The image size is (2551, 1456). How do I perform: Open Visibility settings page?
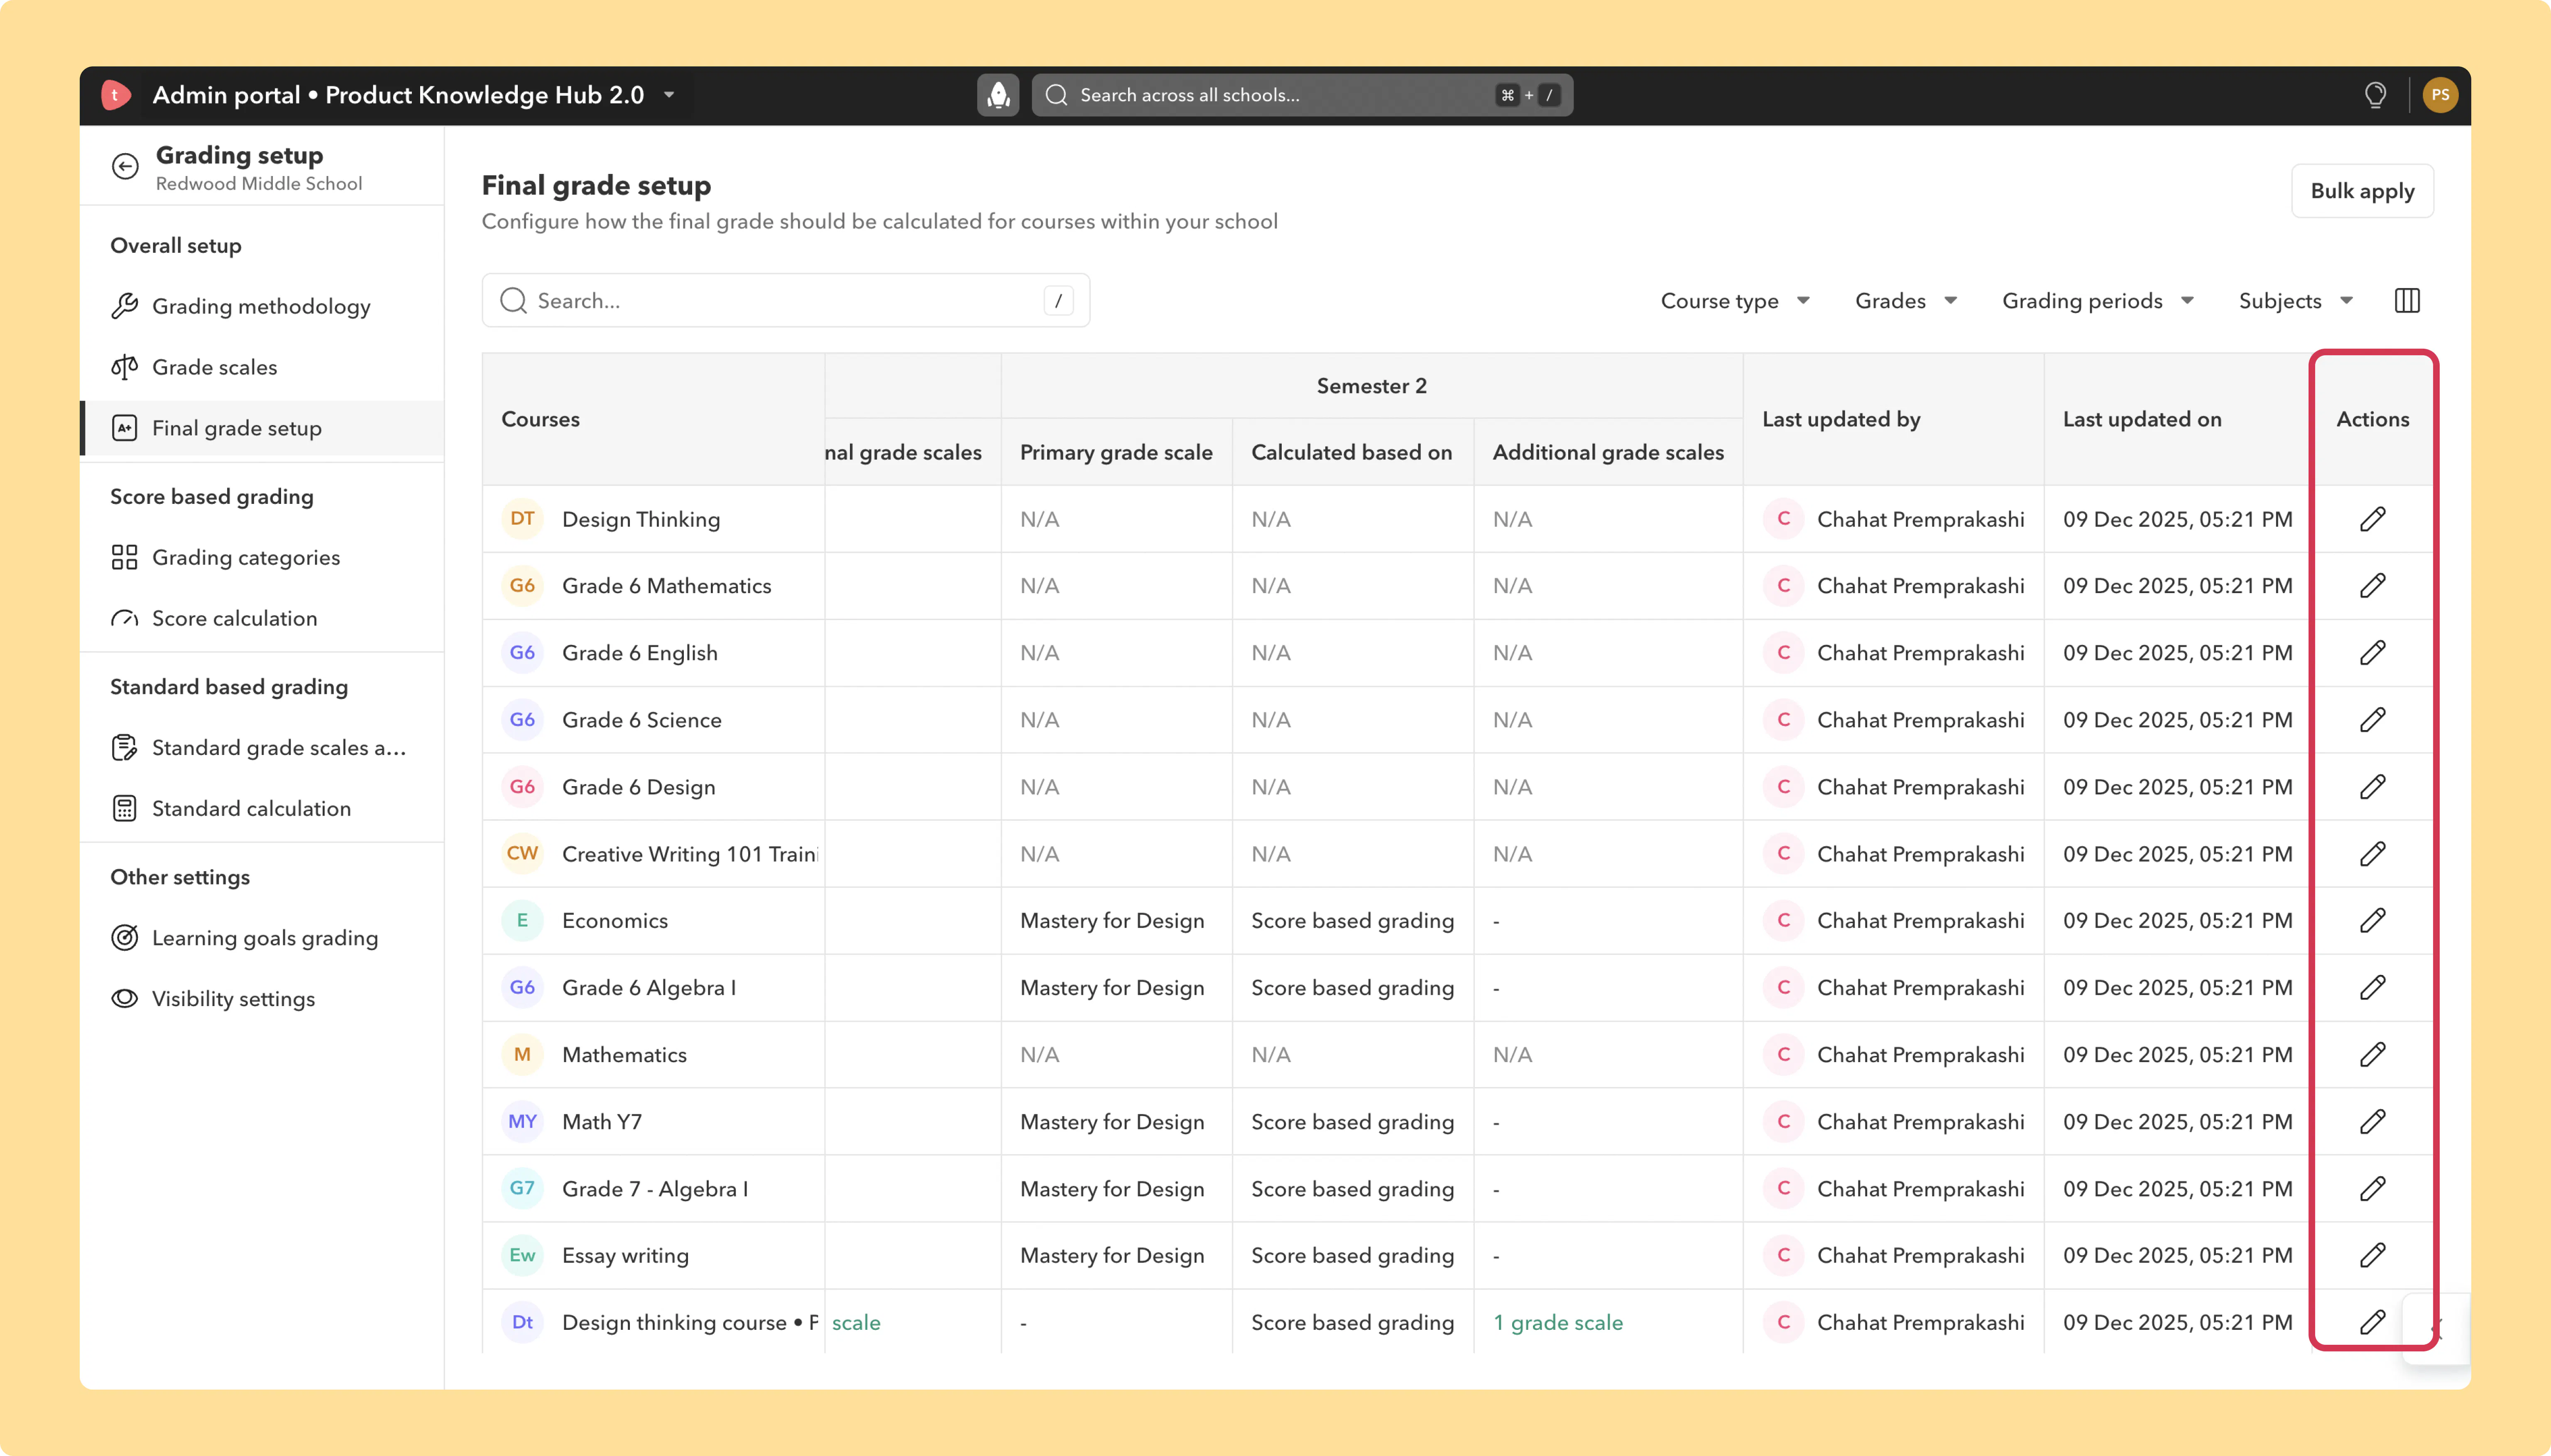(261, 999)
